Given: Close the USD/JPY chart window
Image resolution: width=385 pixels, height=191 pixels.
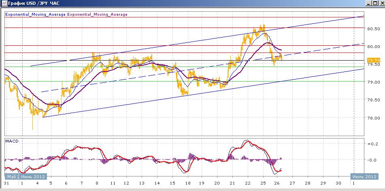Looking at the screenshot, I should (x=381, y=3).
